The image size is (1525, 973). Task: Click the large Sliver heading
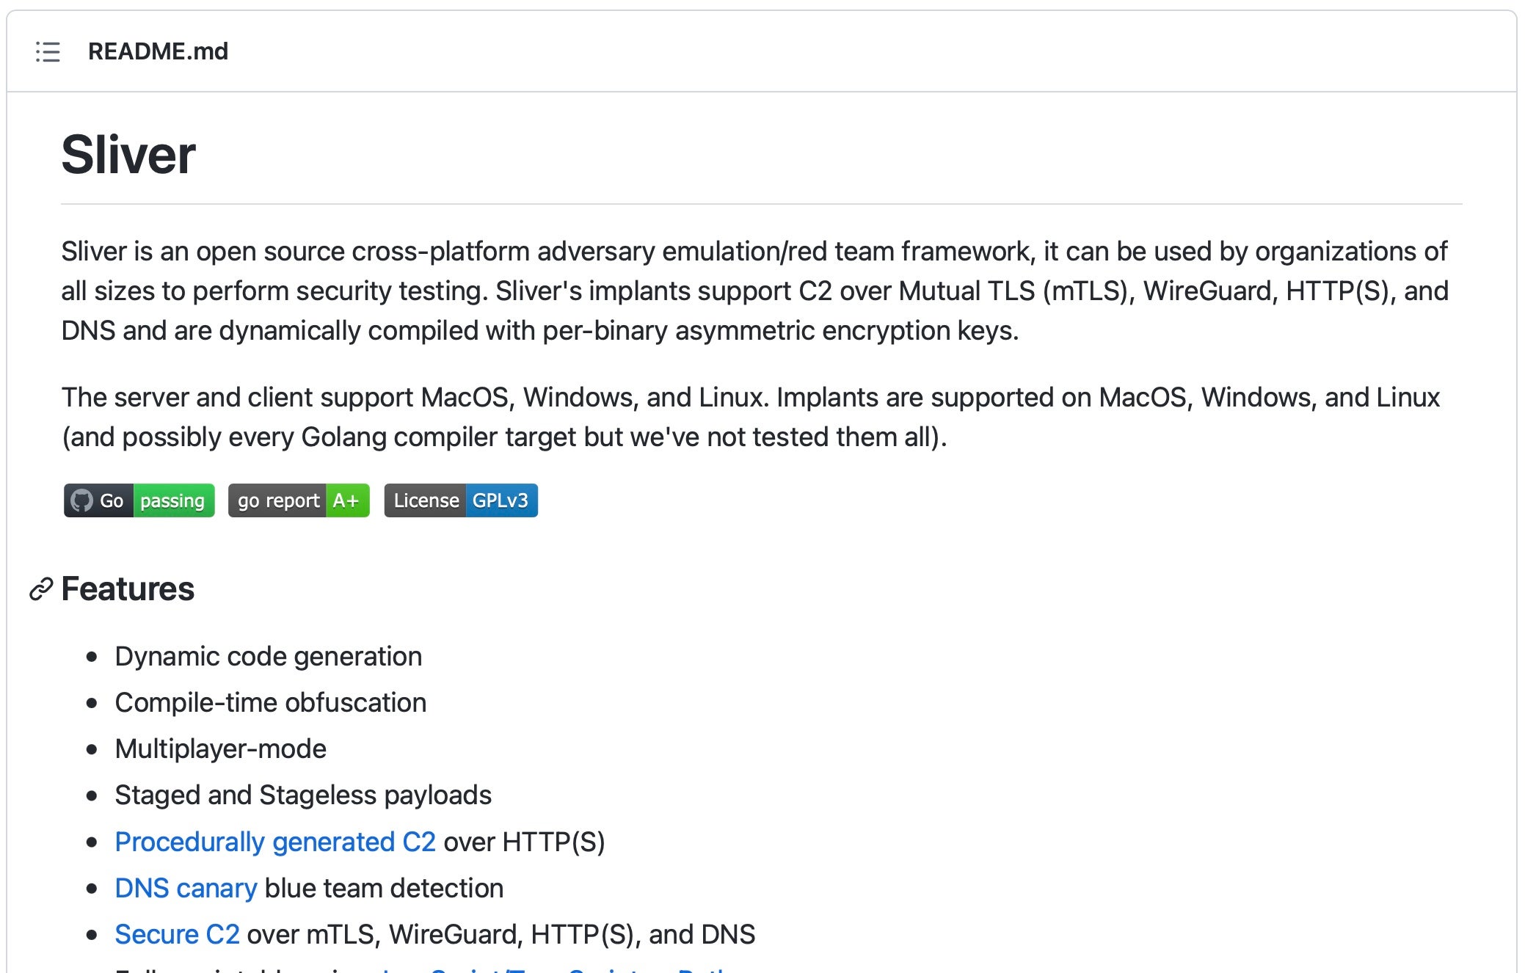point(128,155)
